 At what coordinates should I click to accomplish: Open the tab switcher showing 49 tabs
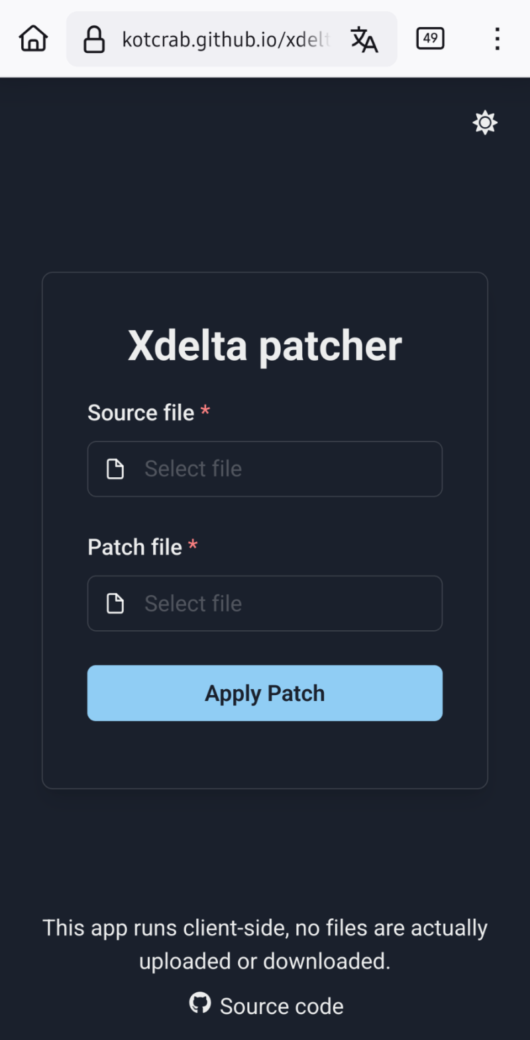tap(429, 38)
